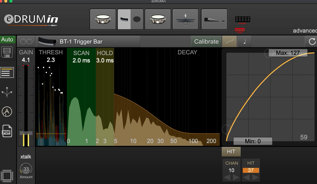Switch to the note settings view
This screenshot has height=184, width=317.
tap(244, 41)
